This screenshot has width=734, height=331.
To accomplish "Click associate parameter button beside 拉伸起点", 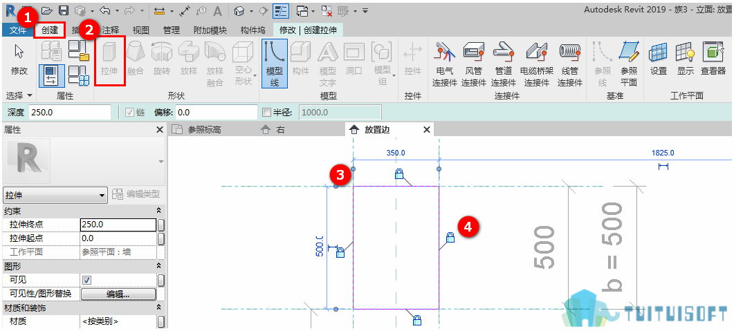I will point(160,239).
